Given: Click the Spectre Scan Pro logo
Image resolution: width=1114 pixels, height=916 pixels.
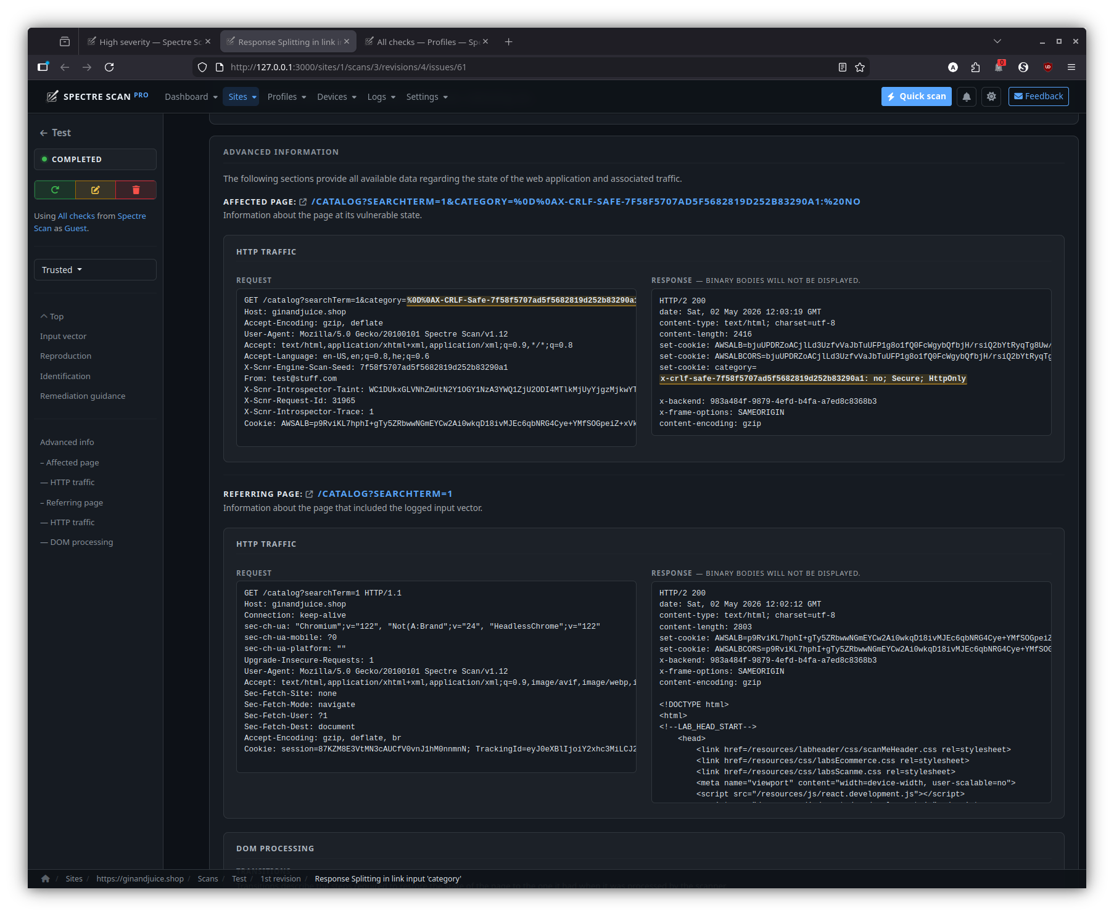Looking at the screenshot, I should [97, 97].
